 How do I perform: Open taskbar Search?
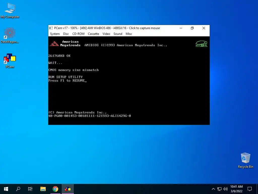(18, 189)
